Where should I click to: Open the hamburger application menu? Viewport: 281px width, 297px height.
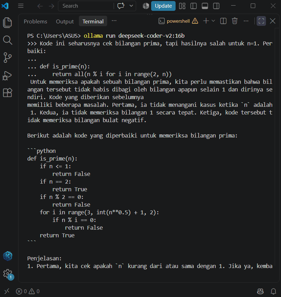[x=21, y=6]
